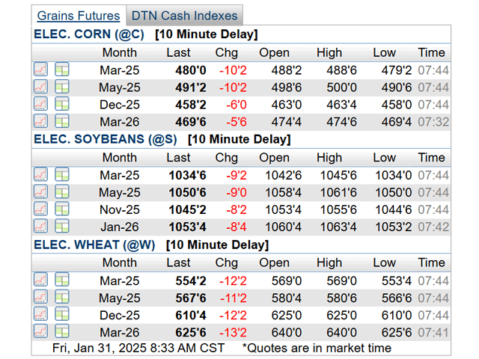The image size is (479, 359).
Task: Open the options table icon for Corn Mar-26
Action: [x=61, y=121]
